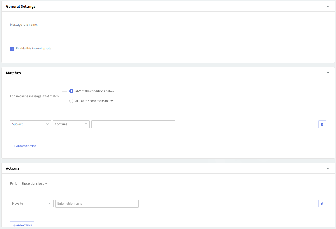This screenshot has height=229, width=336.
Task: Click the Message rule name label
Action: [24, 25]
